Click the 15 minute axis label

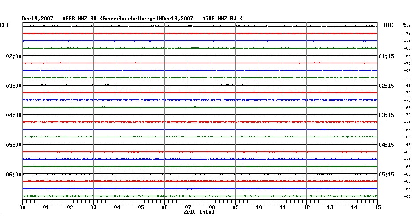pyautogui.click(x=377, y=207)
